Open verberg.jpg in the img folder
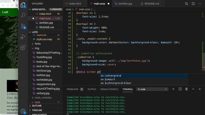 tap(43, 93)
